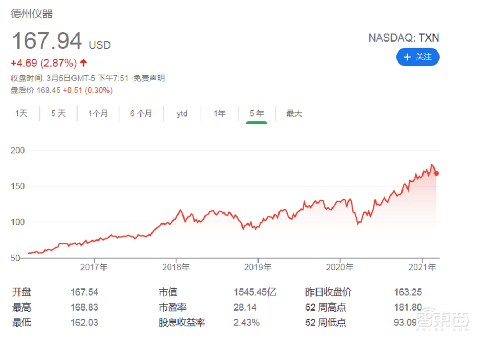Click the 2021年 axis label on chart

click(x=423, y=267)
